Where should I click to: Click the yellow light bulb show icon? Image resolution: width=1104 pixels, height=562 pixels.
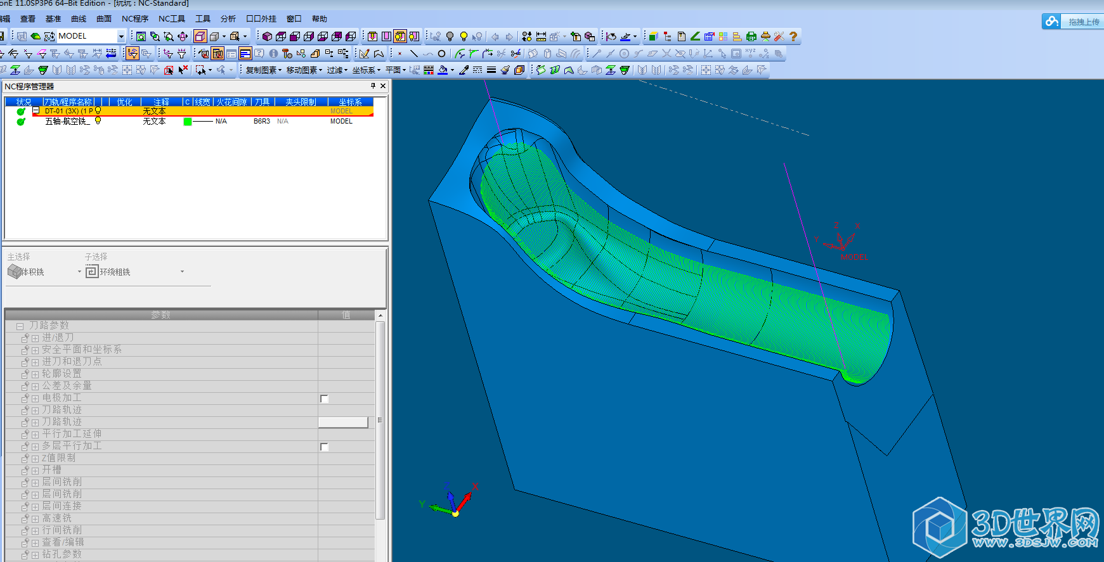click(x=464, y=36)
